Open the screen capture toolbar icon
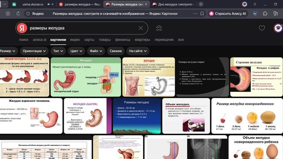The height and width of the screenshot is (159, 283). click(255, 14)
